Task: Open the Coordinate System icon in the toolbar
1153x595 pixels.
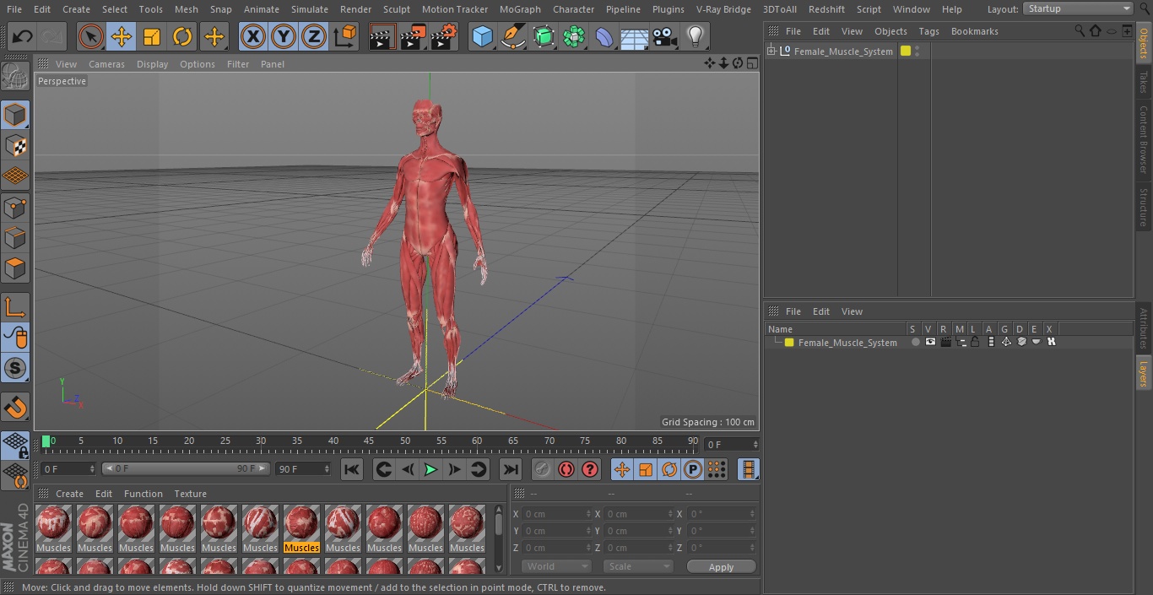Action: click(345, 36)
